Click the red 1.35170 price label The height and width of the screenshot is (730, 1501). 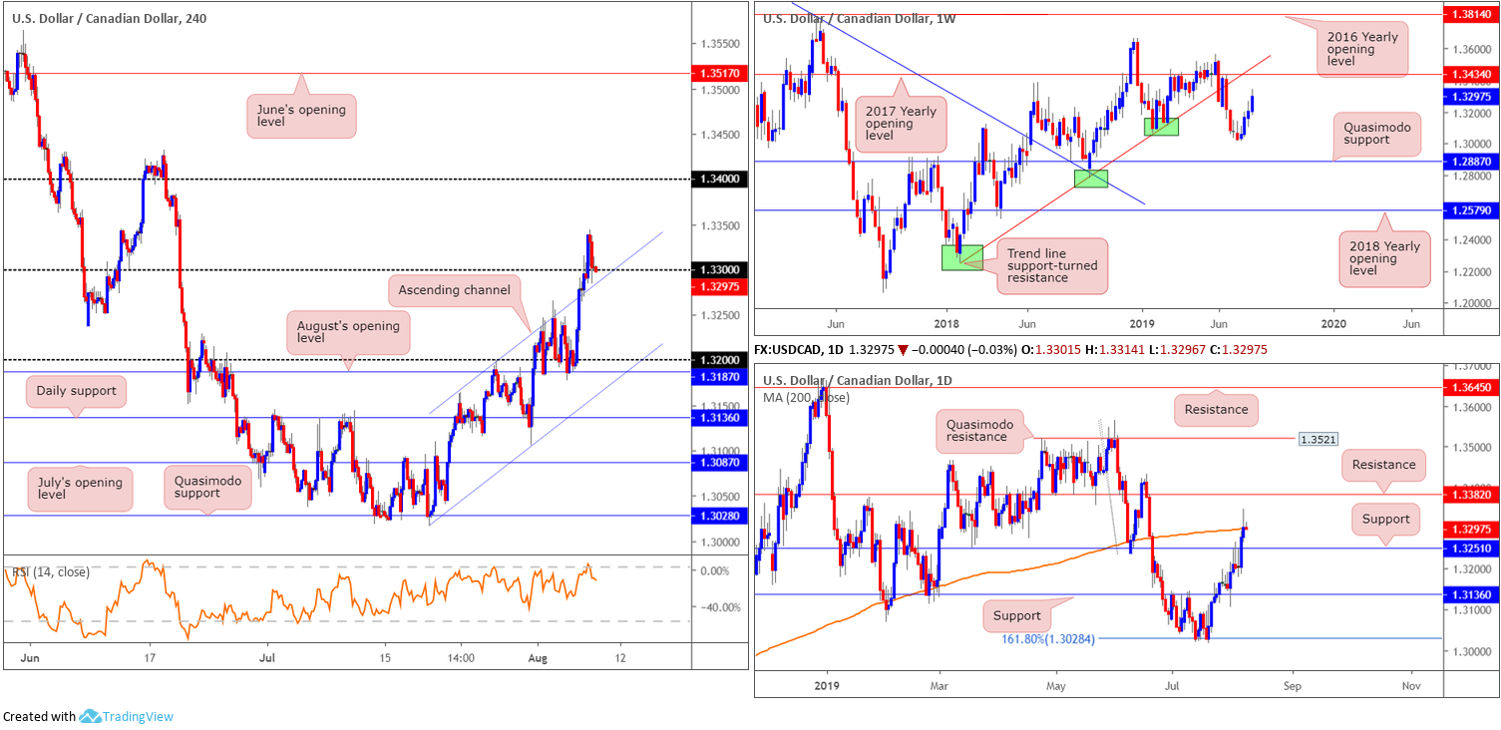pyautogui.click(x=720, y=73)
